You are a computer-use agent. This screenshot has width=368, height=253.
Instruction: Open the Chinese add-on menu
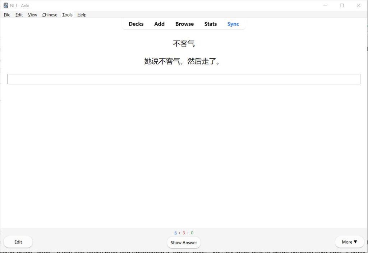coord(49,15)
